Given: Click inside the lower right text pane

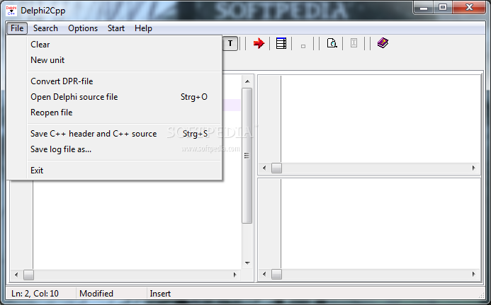Looking at the screenshot, I should coord(380,224).
